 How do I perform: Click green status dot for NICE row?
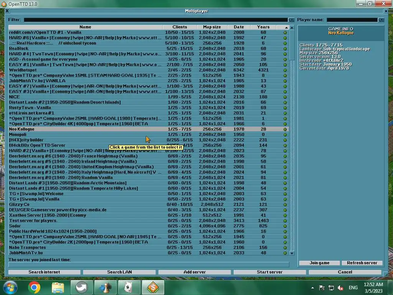pos(285,97)
